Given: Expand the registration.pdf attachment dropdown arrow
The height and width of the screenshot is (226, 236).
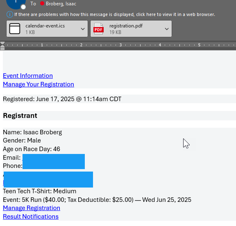Looking at the screenshot, I should (x=167, y=29).
